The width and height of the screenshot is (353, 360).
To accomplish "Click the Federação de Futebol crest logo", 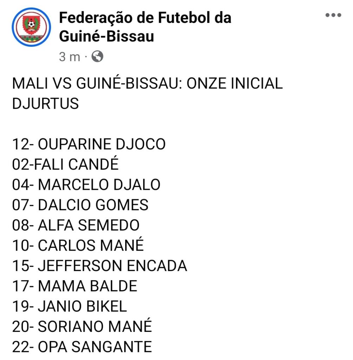I will [x=32, y=26].
